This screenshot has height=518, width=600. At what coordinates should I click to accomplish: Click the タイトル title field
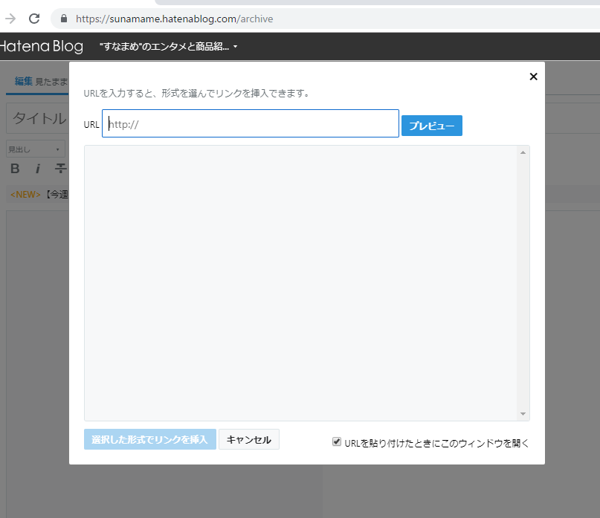tap(39, 119)
